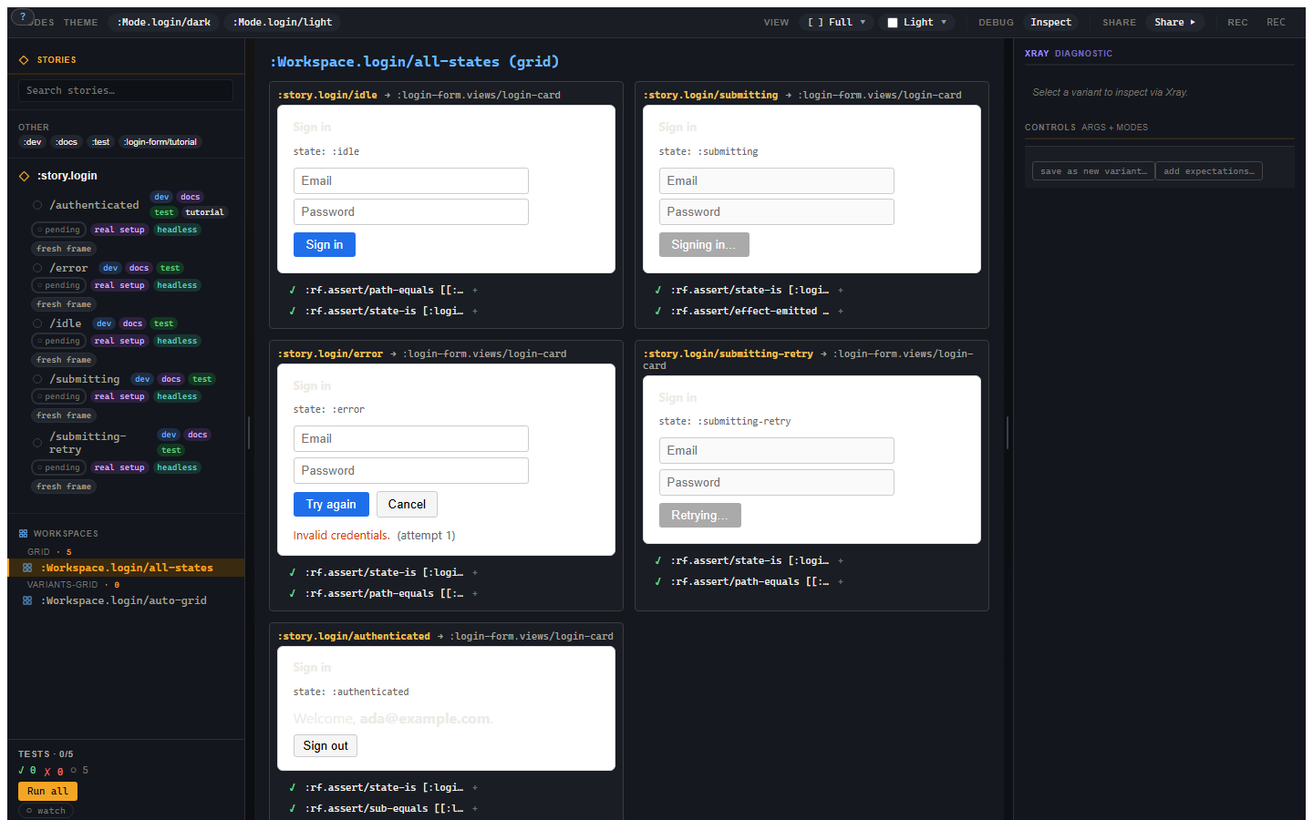
Task: Toggle real setup tag on /idle story
Action: pos(119,341)
